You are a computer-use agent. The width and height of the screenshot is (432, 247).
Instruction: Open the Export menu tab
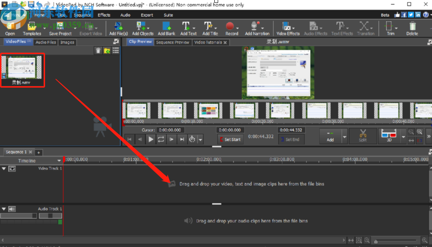click(147, 15)
